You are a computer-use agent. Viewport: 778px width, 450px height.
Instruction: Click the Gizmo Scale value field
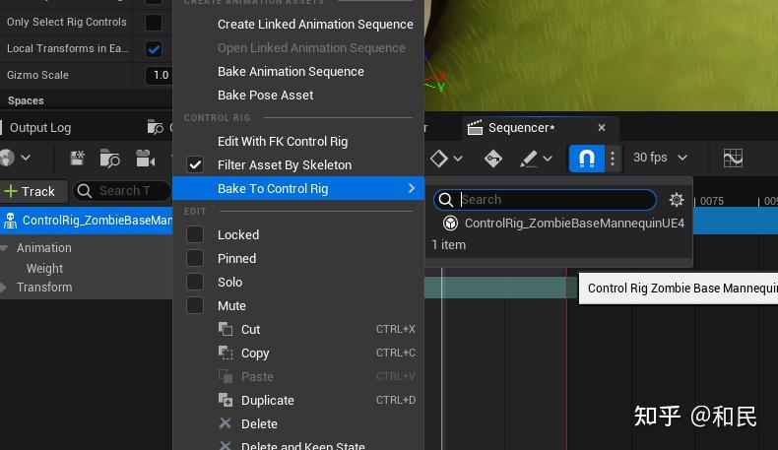click(159, 75)
